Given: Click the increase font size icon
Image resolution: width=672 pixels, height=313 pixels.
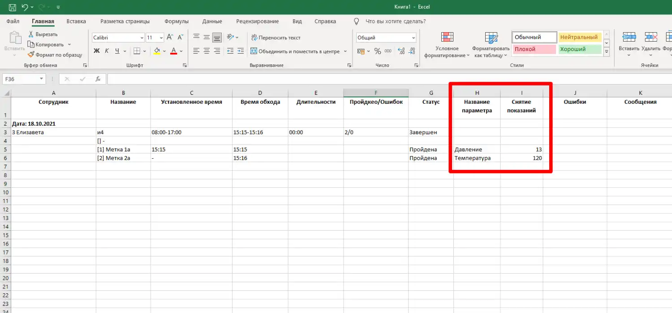Looking at the screenshot, I should [169, 38].
